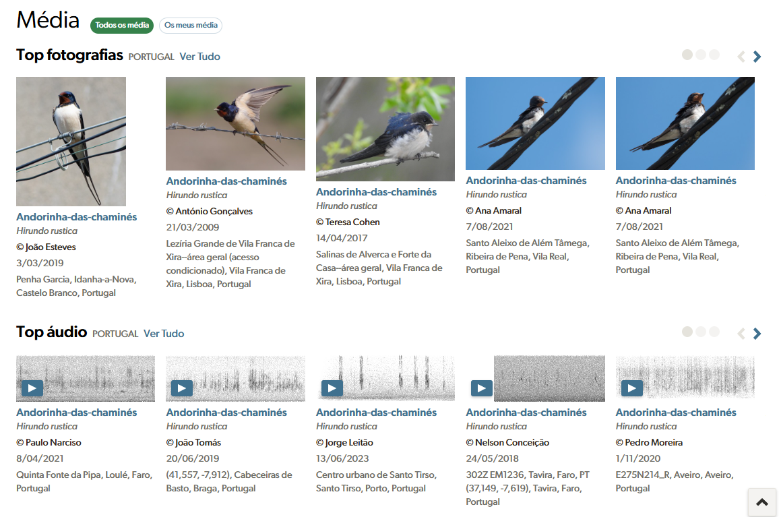779x517 pixels.
Task: Click the date 21/03/2009
Action: [x=192, y=227]
